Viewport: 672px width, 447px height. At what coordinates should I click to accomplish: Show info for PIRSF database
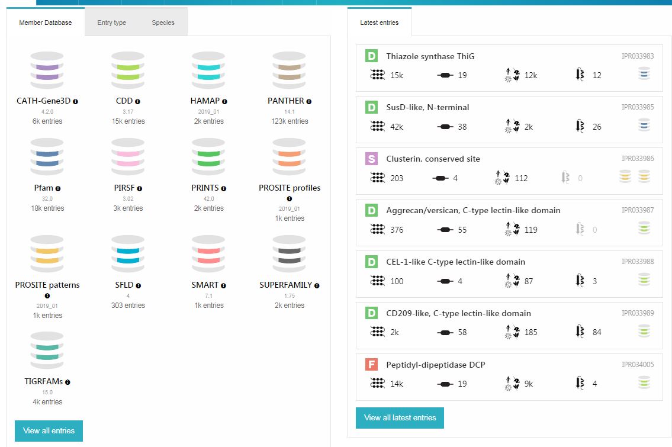coord(140,189)
